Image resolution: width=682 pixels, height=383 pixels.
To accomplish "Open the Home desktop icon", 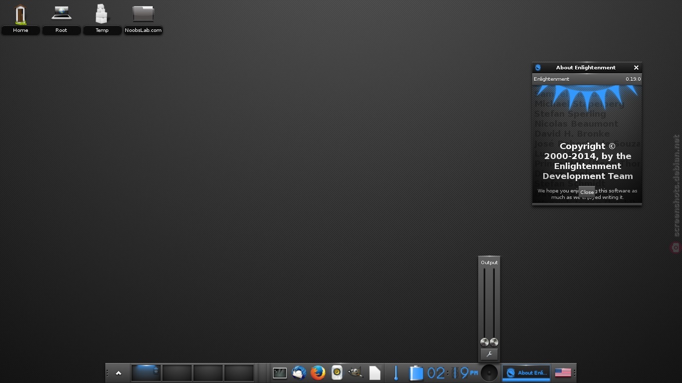I will coord(20,18).
